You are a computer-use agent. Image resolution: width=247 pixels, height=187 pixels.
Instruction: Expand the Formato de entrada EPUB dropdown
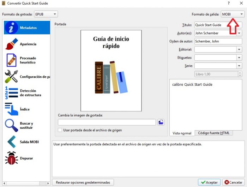point(46,14)
